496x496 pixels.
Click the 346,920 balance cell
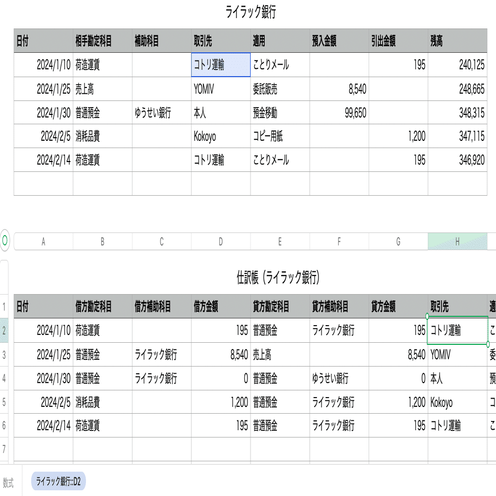point(457,160)
